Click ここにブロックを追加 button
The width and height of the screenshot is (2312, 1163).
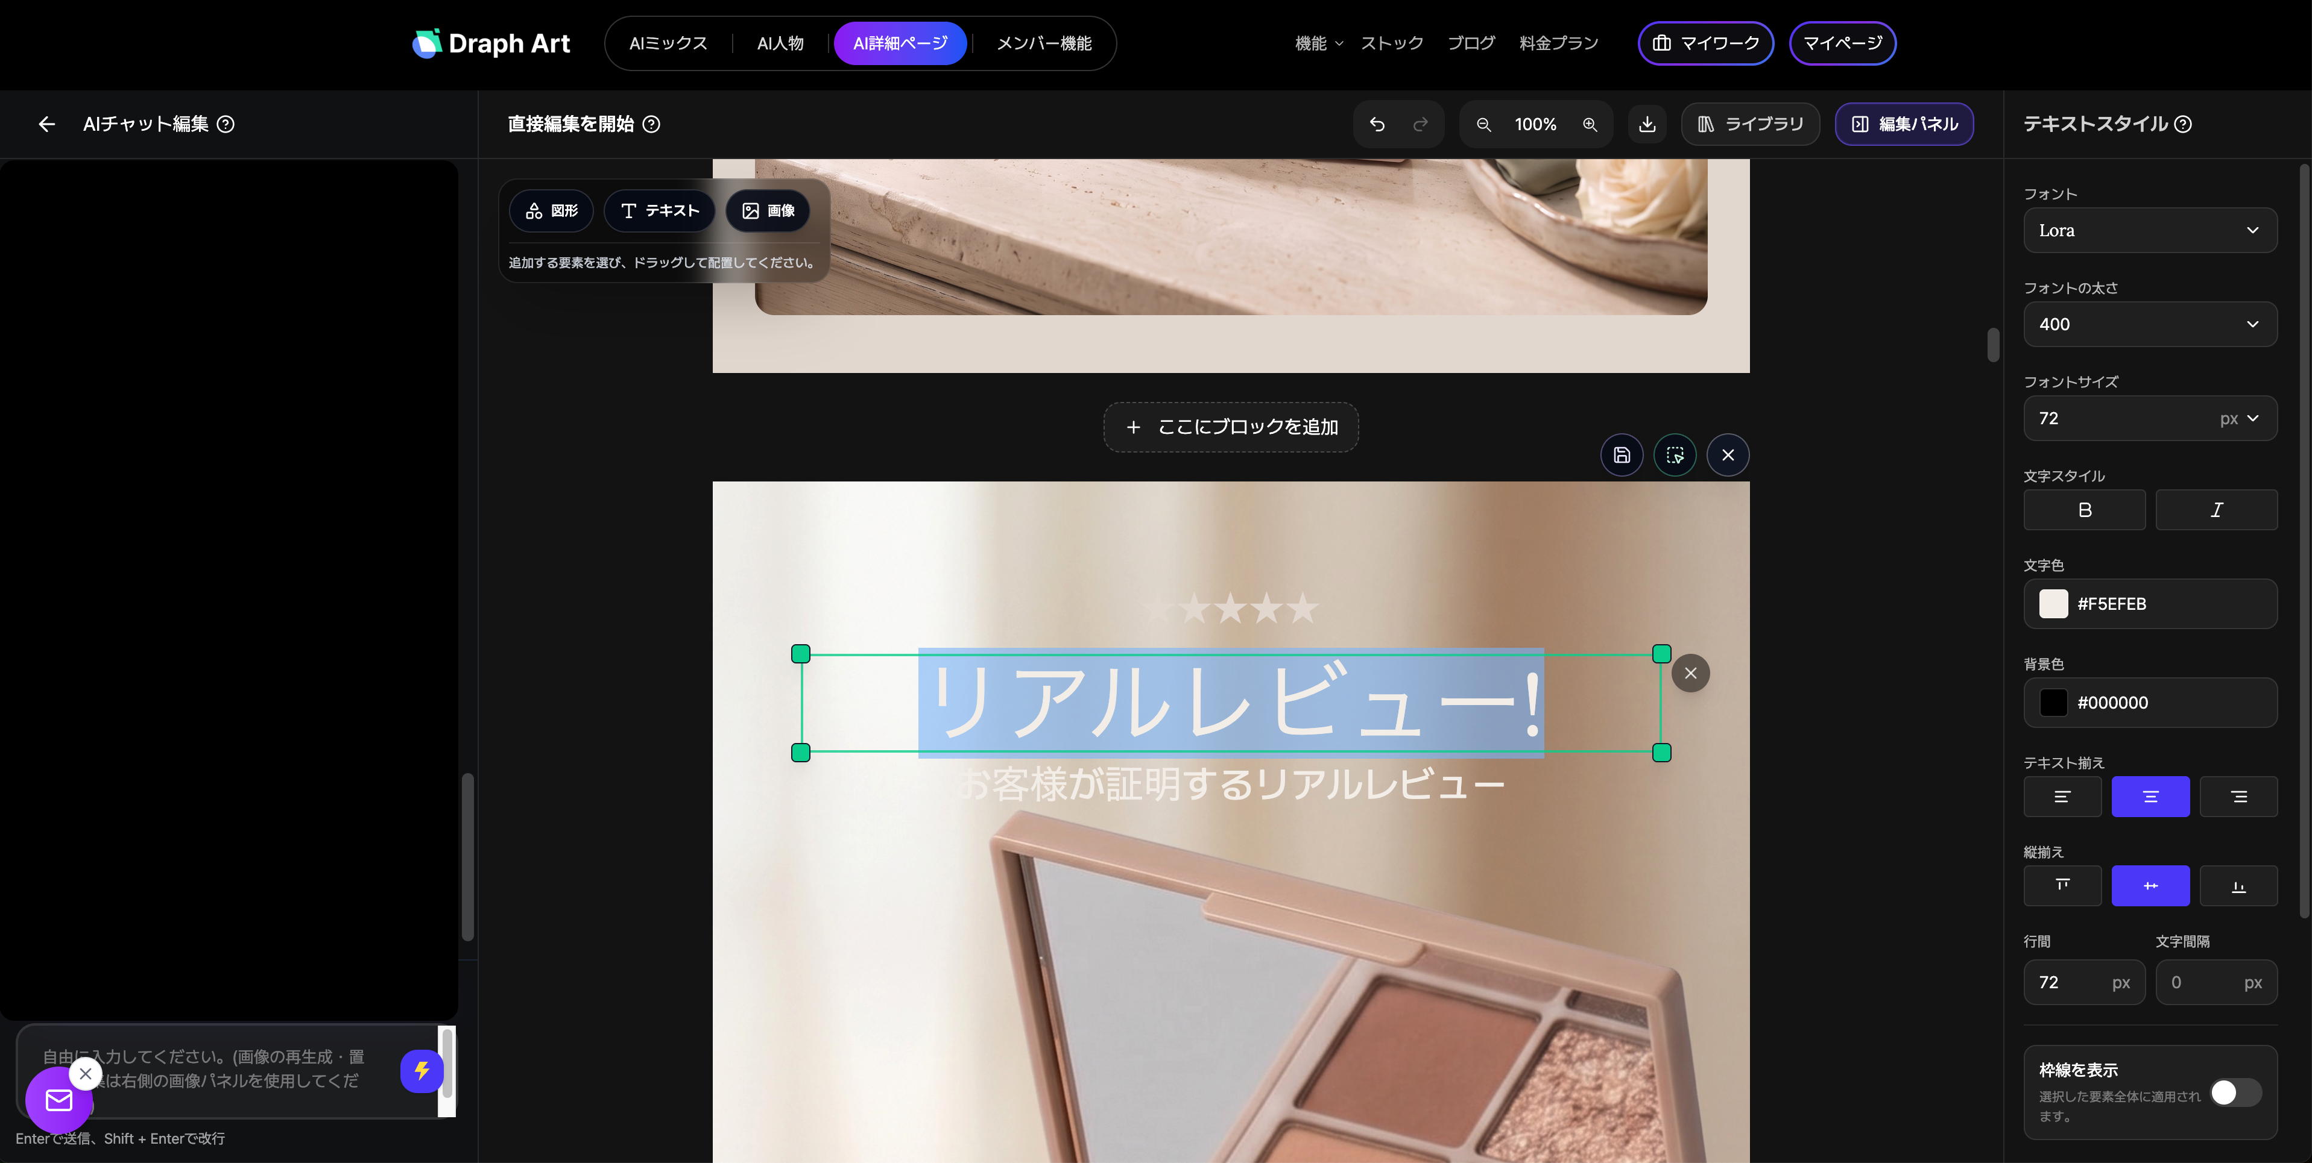(x=1231, y=427)
